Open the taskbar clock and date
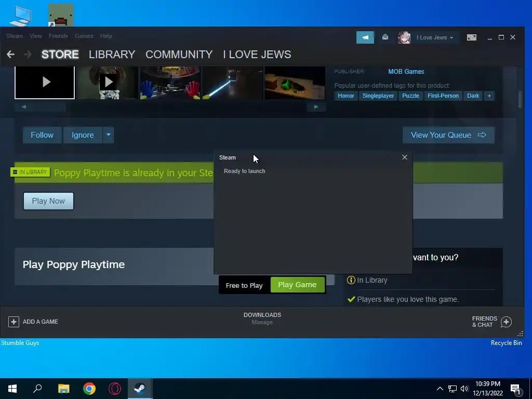The height and width of the screenshot is (399, 532). 488,389
